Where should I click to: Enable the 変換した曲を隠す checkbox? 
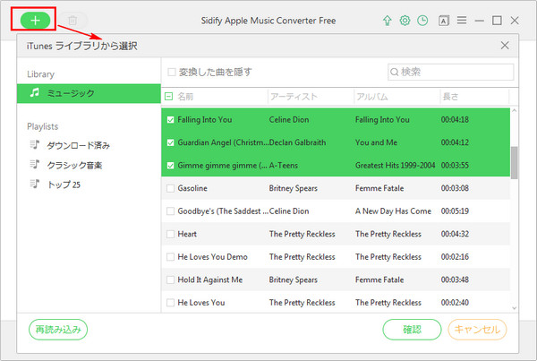173,72
